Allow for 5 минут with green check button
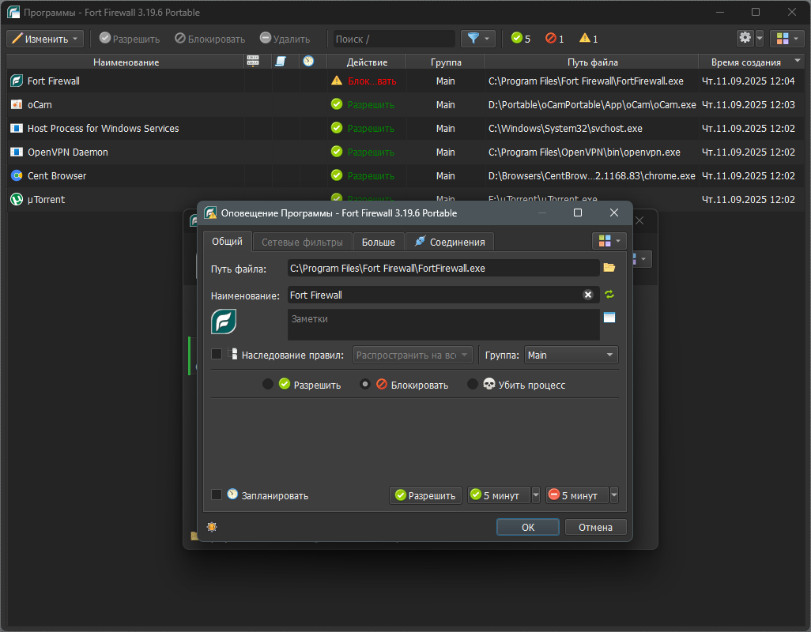The height and width of the screenshot is (632, 811). (500, 495)
